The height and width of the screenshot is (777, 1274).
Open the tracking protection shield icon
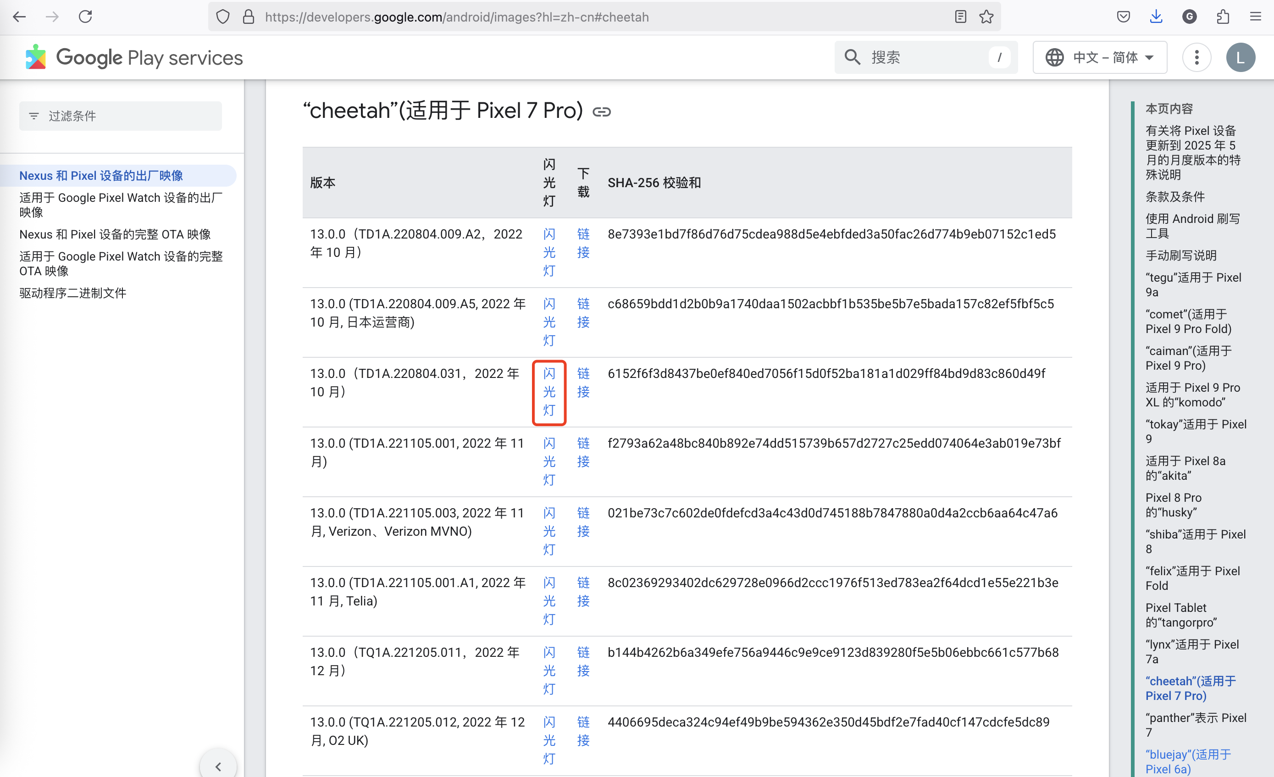click(x=223, y=17)
